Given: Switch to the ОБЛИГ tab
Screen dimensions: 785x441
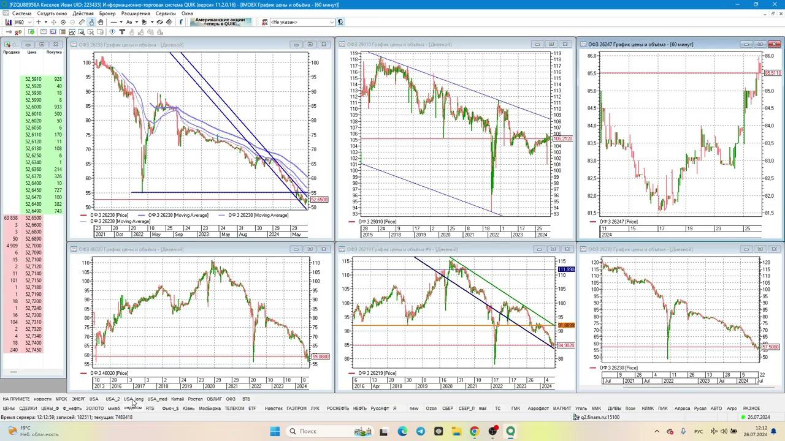Looking at the screenshot, I should [214, 399].
